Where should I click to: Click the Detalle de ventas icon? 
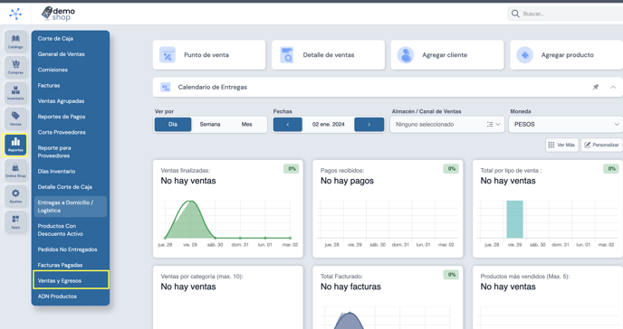[x=286, y=55]
